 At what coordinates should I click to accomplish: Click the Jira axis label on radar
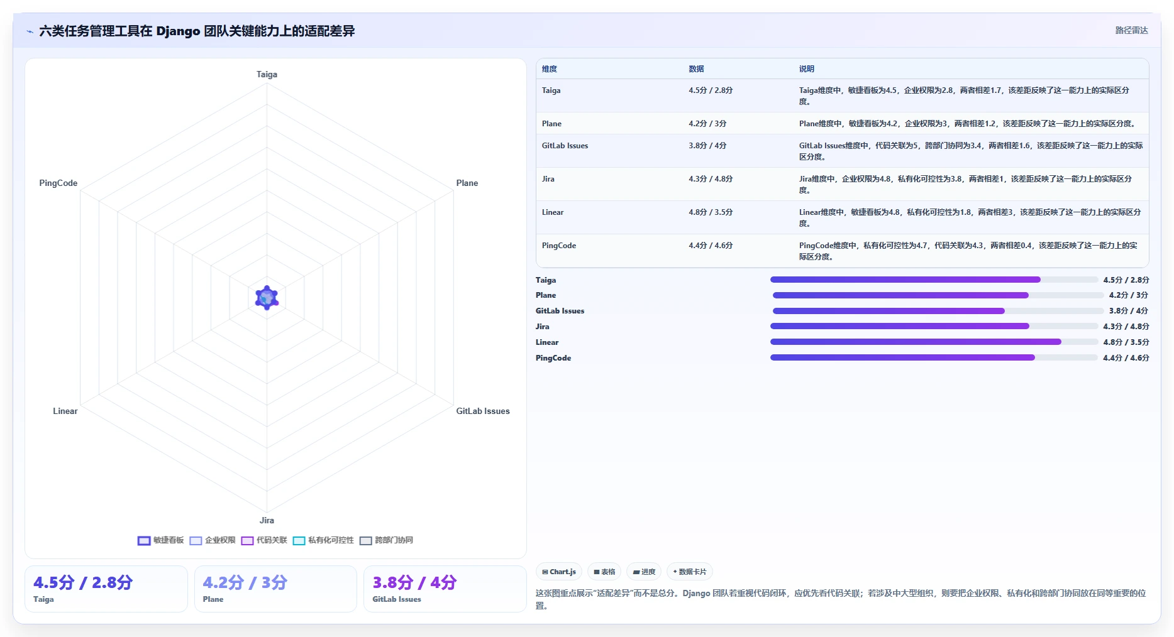[267, 520]
